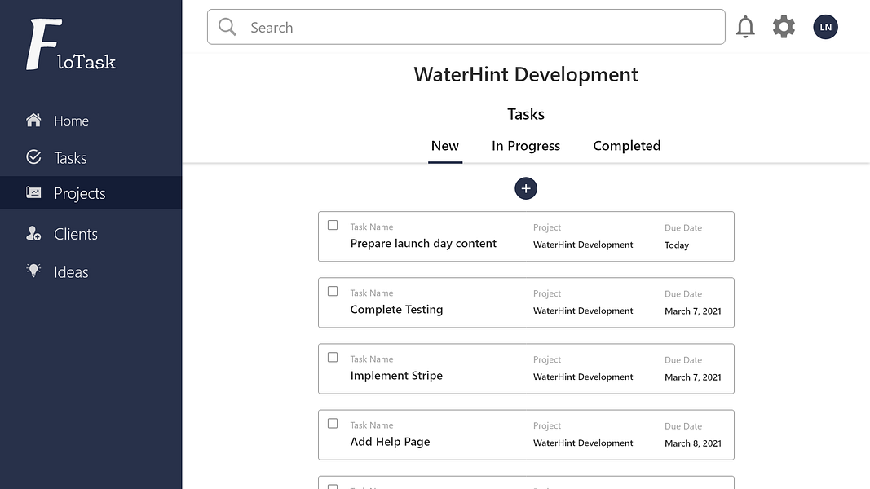
Task: Check the Prepare launch day content task
Action: 333,225
